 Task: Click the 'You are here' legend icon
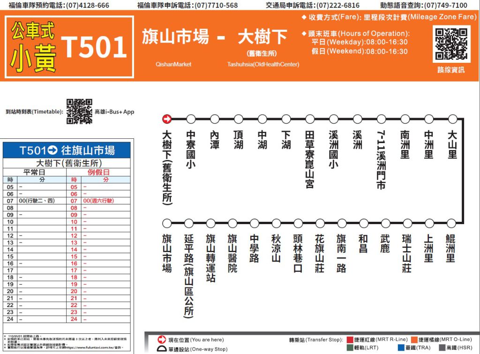(162, 339)
